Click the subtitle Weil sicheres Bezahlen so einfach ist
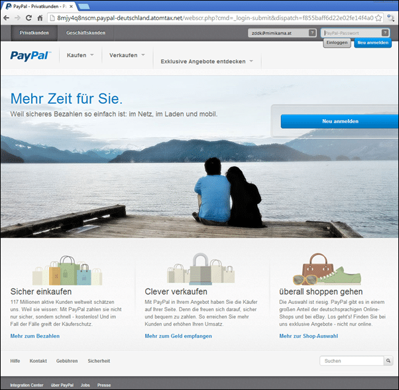399x390 pixels. (114, 114)
